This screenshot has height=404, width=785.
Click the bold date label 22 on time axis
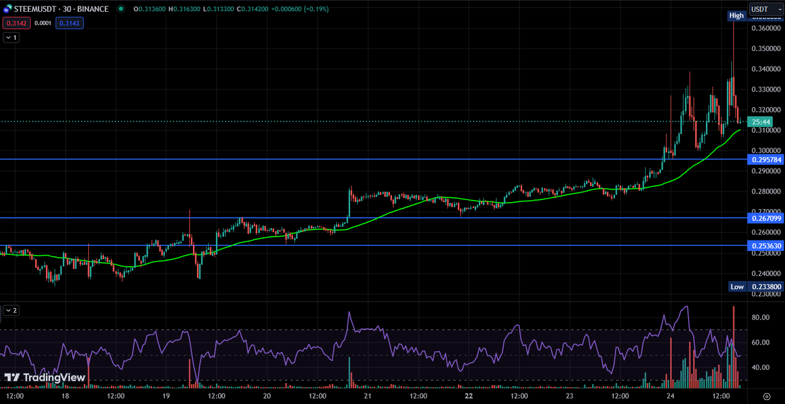[x=469, y=396]
